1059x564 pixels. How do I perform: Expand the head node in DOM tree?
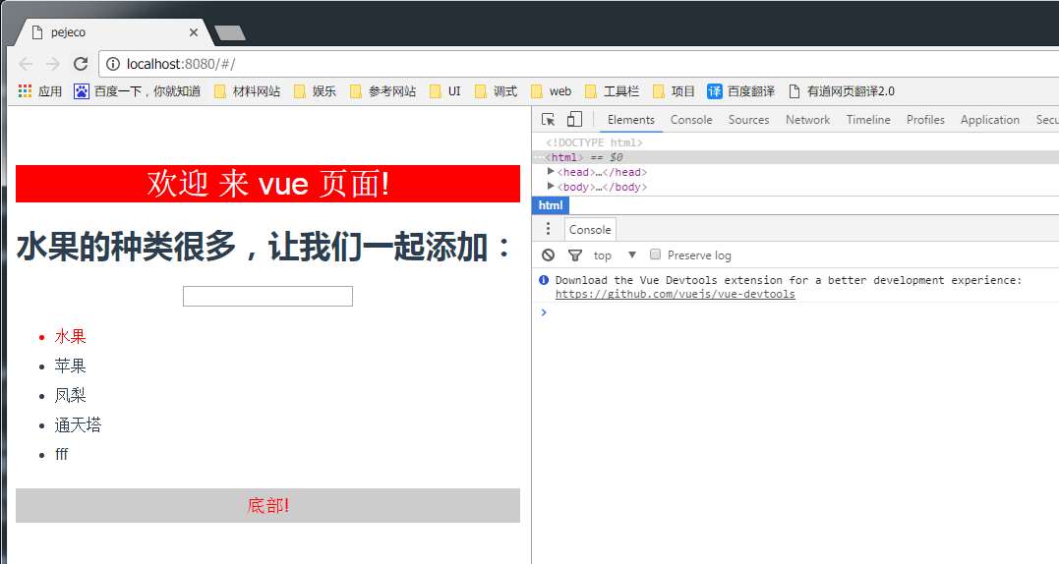click(551, 171)
